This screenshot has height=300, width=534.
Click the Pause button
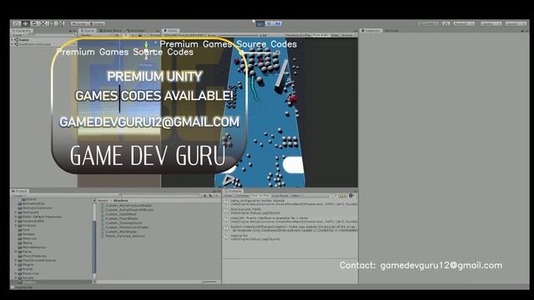coord(269,24)
